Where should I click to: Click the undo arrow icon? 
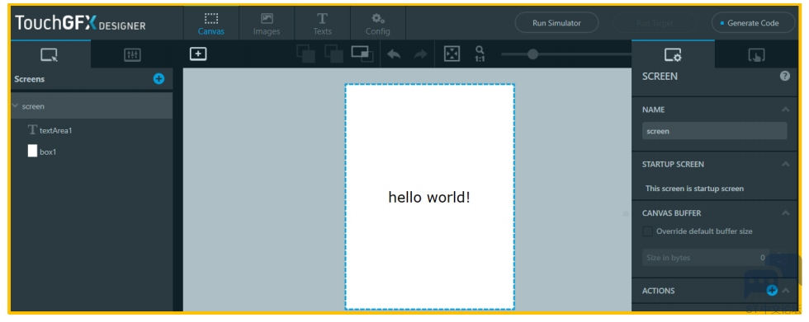pyautogui.click(x=395, y=54)
